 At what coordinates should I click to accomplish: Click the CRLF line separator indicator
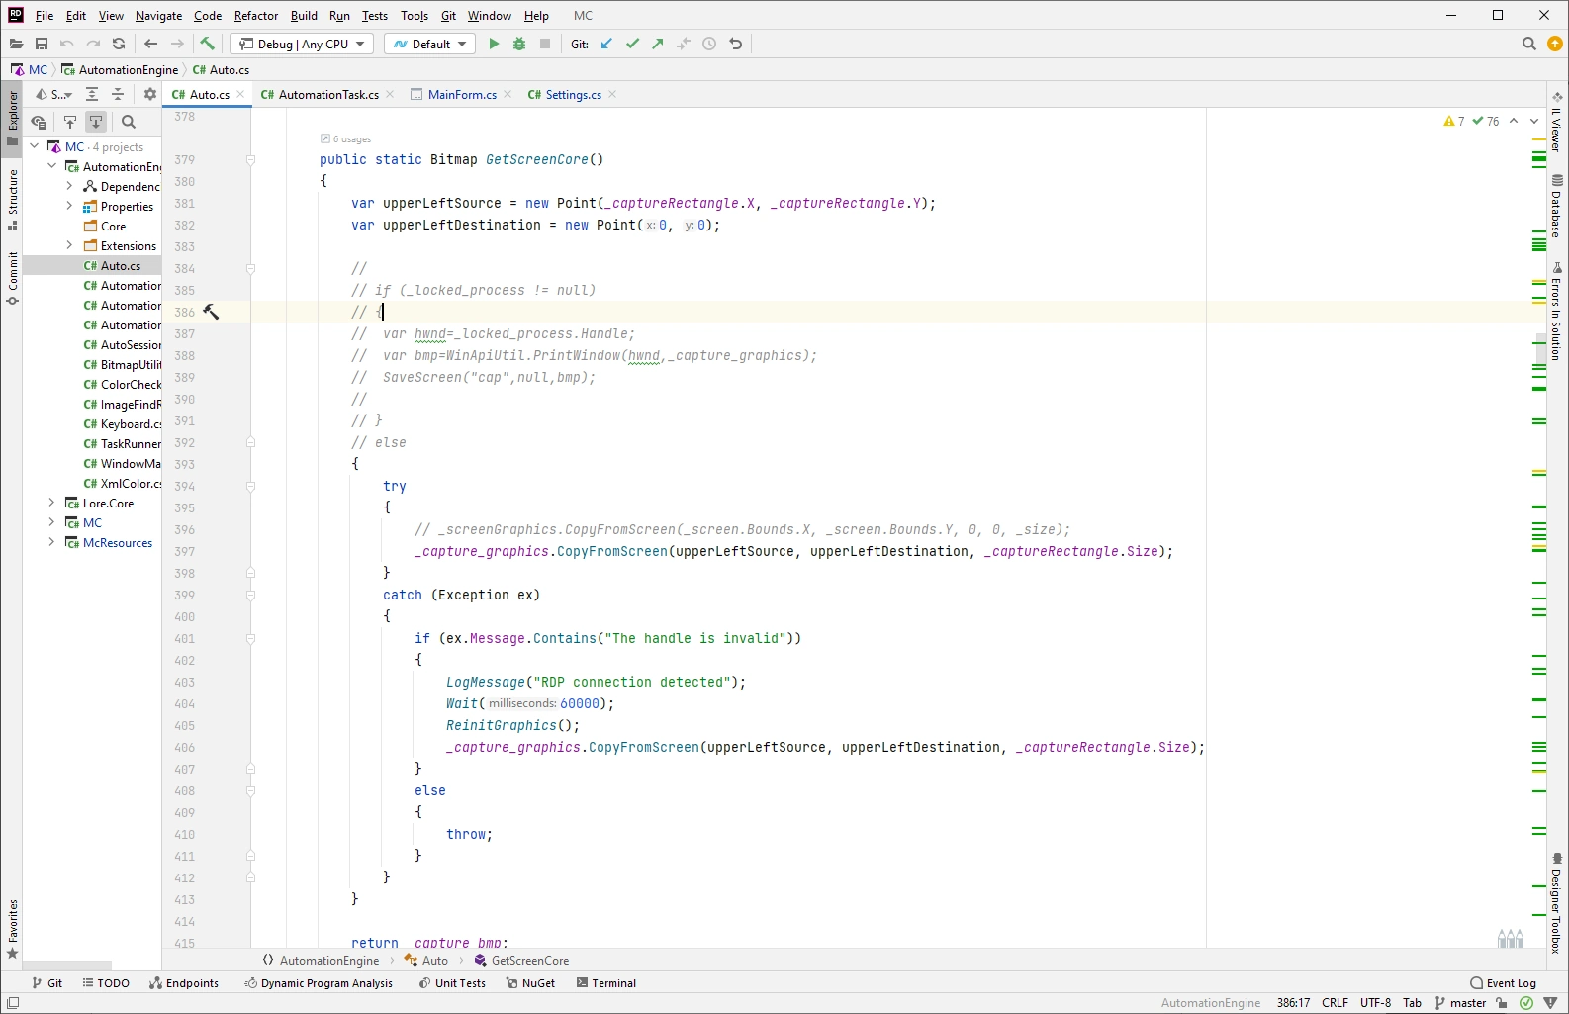coord(1335,1003)
